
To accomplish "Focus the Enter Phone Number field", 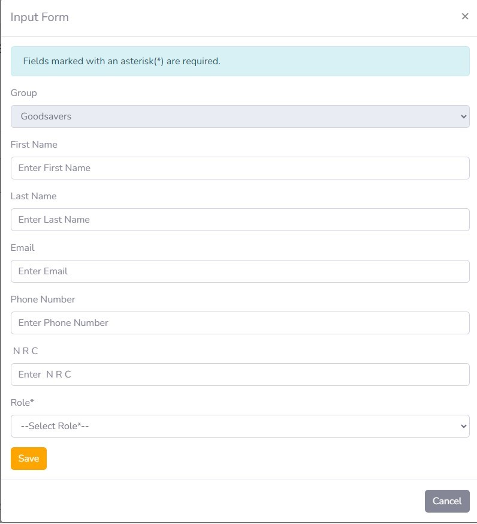I will click(240, 323).
